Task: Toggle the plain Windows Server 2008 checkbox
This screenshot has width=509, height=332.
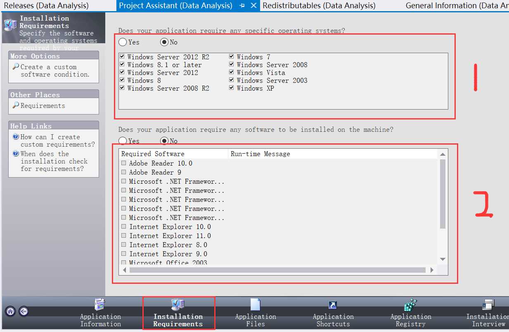Action: [x=232, y=64]
